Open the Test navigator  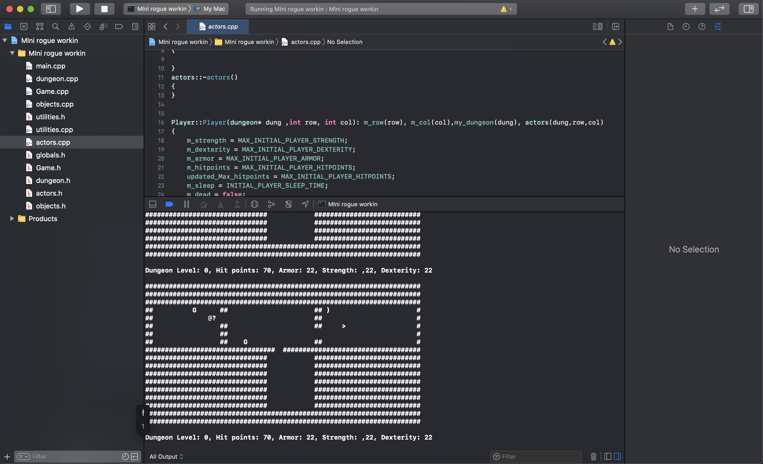pyautogui.click(x=87, y=27)
